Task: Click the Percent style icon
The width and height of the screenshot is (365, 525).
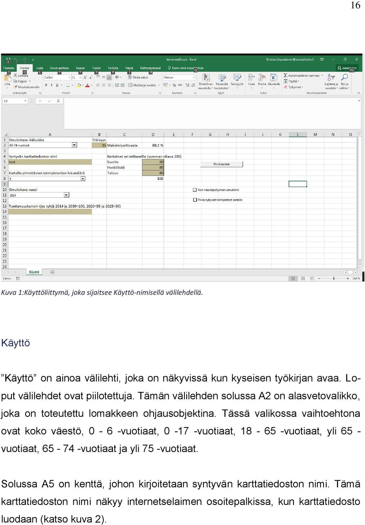Action: click(175, 85)
